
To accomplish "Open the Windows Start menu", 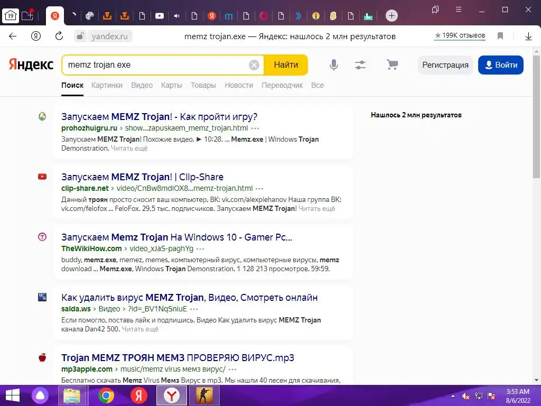I will 13,395.
